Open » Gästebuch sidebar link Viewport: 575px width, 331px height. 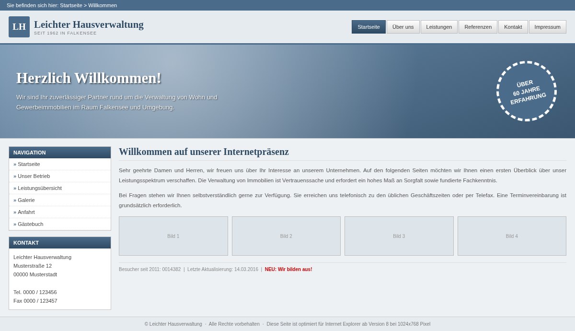coord(60,224)
